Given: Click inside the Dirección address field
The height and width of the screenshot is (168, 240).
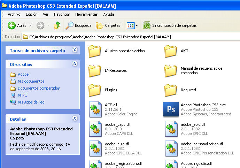Looking at the screenshot, I should (131, 37).
